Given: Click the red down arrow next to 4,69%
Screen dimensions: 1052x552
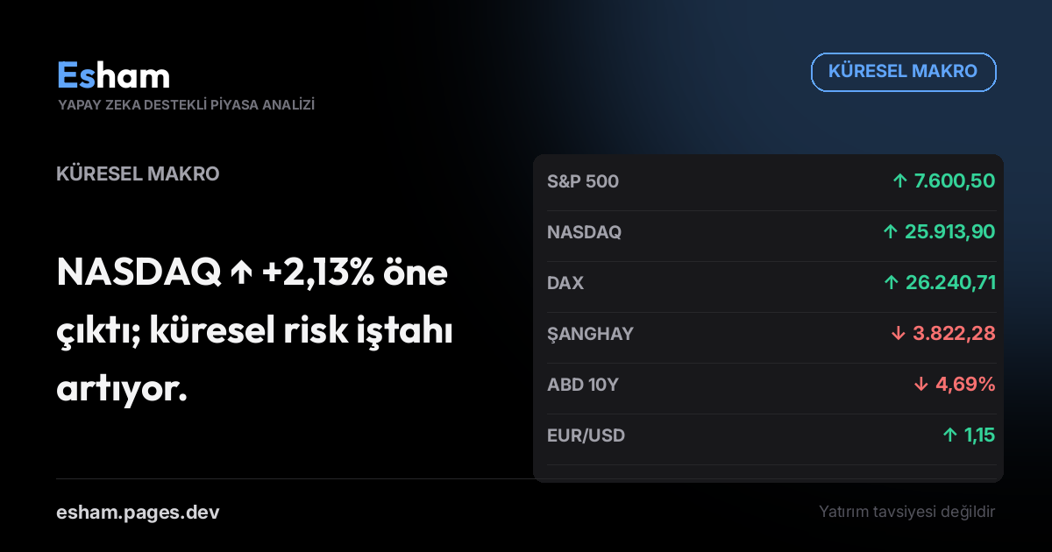Looking at the screenshot, I should (920, 385).
